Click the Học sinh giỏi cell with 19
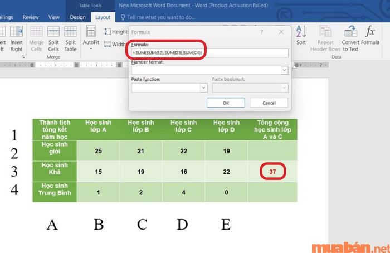This screenshot has width=390, height=253. [226, 151]
